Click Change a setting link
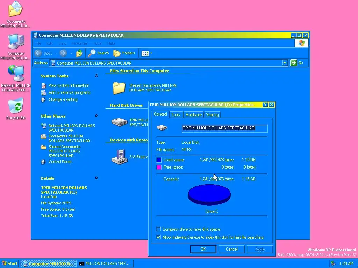This screenshot has width=358, height=268. coord(63,99)
